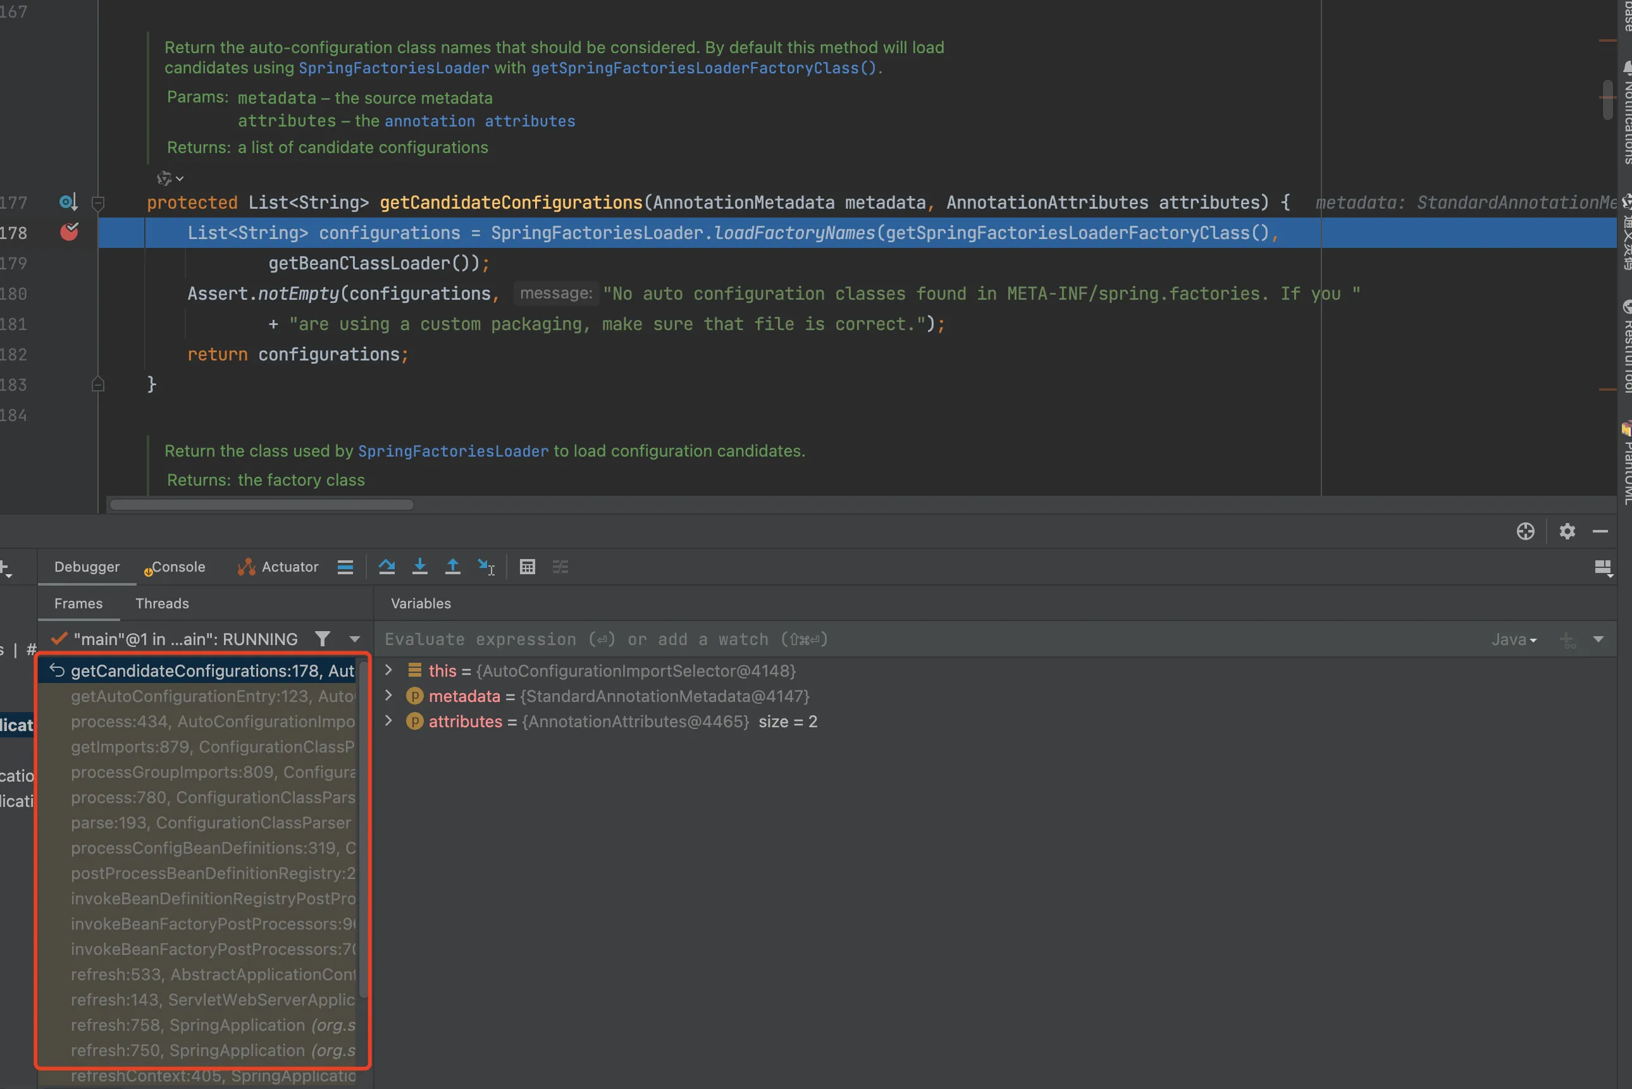Image resolution: width=1632 pixels, height=1089 pixels.
Task: Switch to the Threads tab
Action: pos(162,603)
